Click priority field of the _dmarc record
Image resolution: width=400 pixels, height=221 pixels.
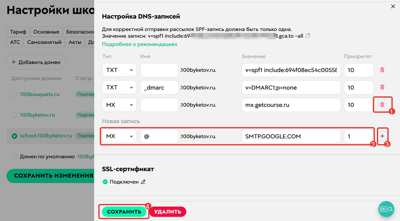click(x=359, y=87)
